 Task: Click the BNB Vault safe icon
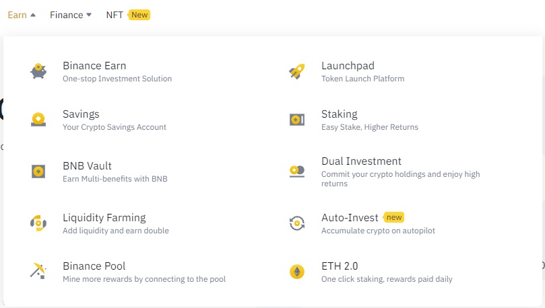point(38,171)
